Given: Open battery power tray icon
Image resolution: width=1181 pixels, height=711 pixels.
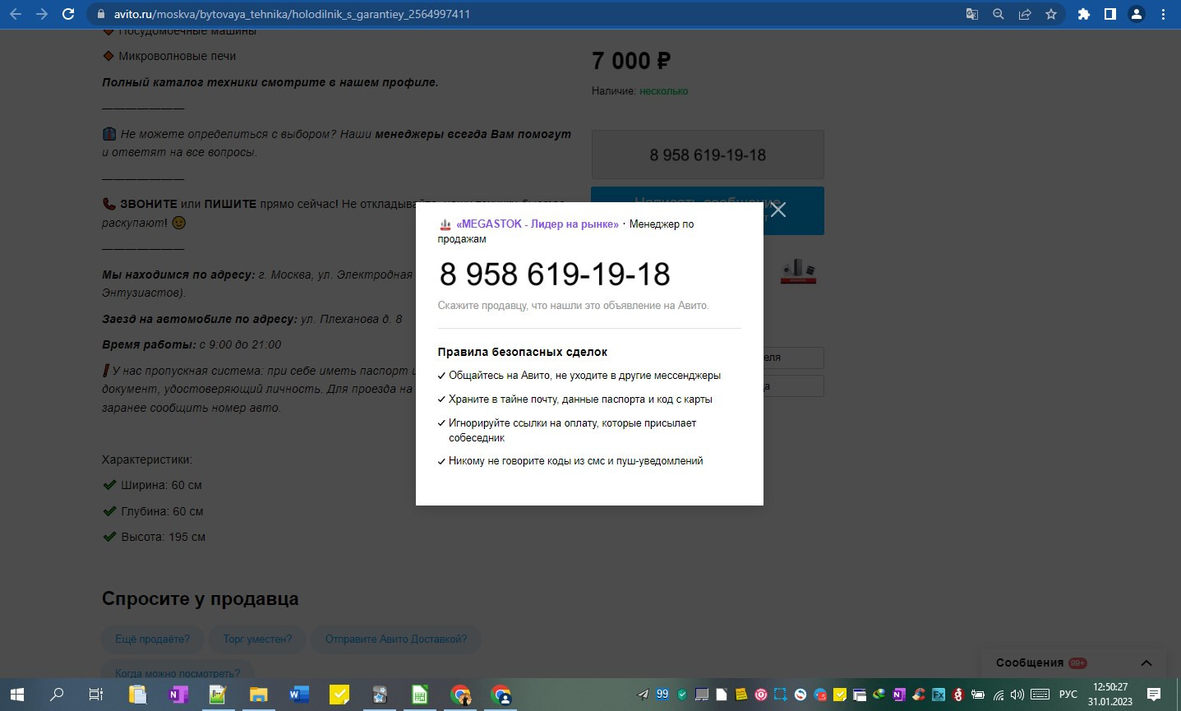Looking at the screenshot, I should click(978, 695).
